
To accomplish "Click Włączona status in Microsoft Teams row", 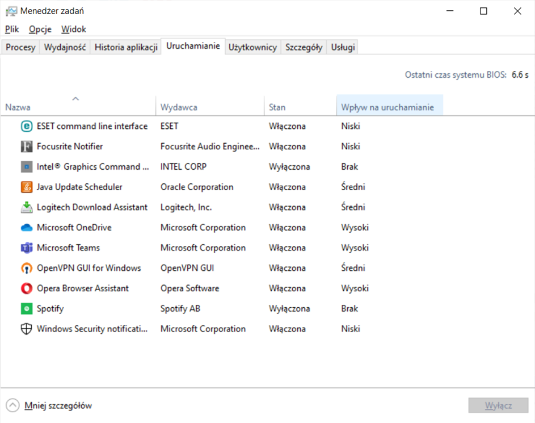I will (287, 248).
